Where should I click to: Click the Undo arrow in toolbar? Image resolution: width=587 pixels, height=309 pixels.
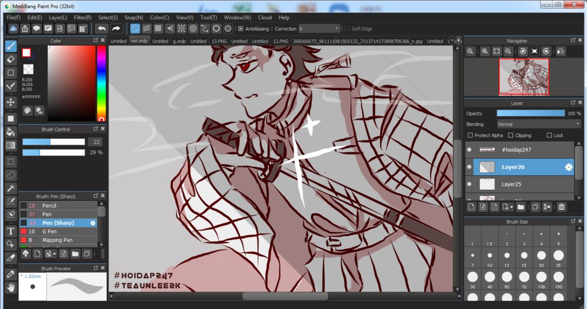101,29
